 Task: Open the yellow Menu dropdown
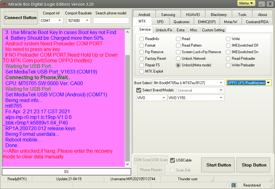(x=246, y=3)
